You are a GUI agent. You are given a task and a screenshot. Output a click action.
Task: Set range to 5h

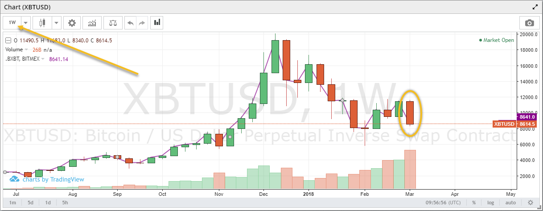tap(65, 203)
